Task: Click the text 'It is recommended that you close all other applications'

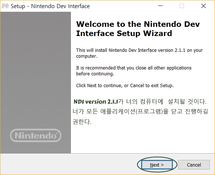Action: pos(134,68)
